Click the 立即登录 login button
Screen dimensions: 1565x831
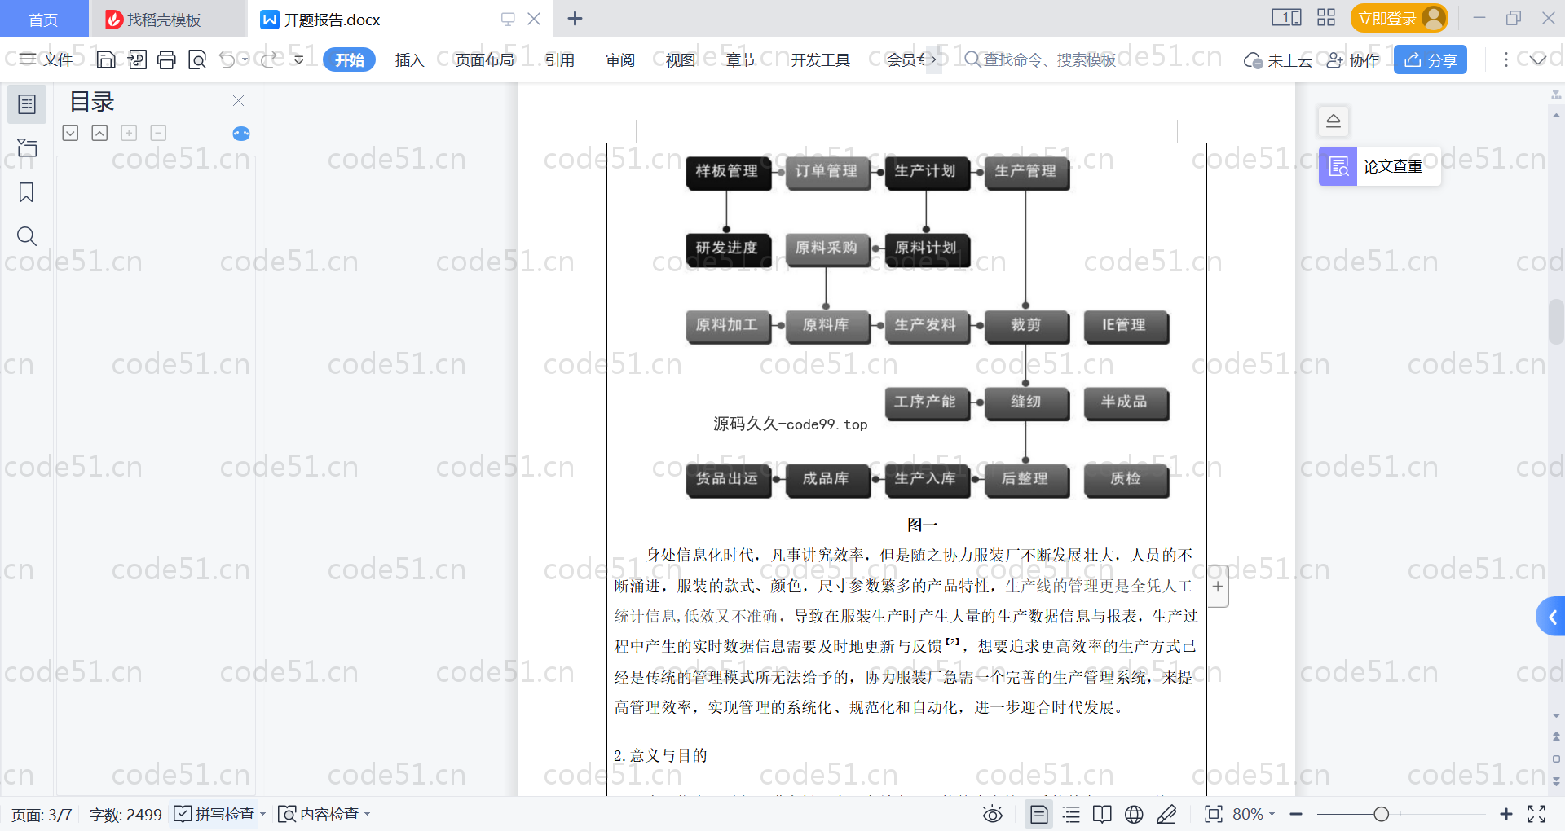point(1399,18)
